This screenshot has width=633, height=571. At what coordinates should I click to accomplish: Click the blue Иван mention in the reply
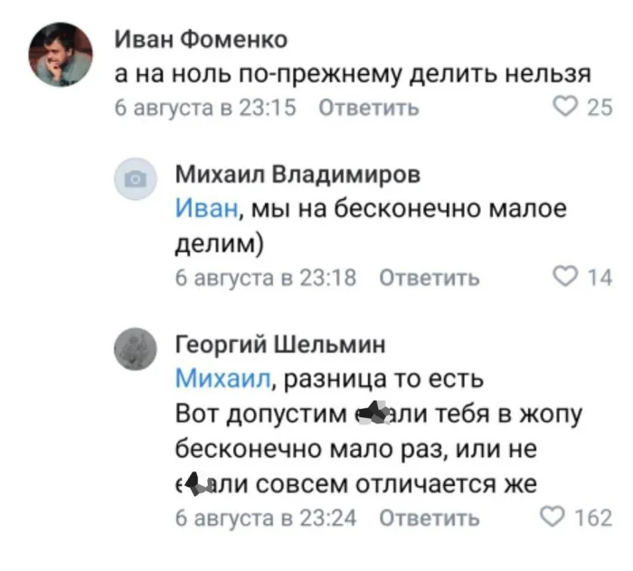click(x=205, y=209)
